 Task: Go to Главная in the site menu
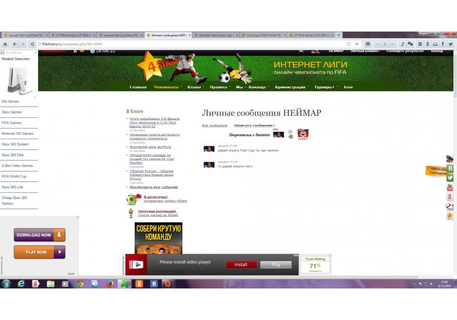pos(138,87)
